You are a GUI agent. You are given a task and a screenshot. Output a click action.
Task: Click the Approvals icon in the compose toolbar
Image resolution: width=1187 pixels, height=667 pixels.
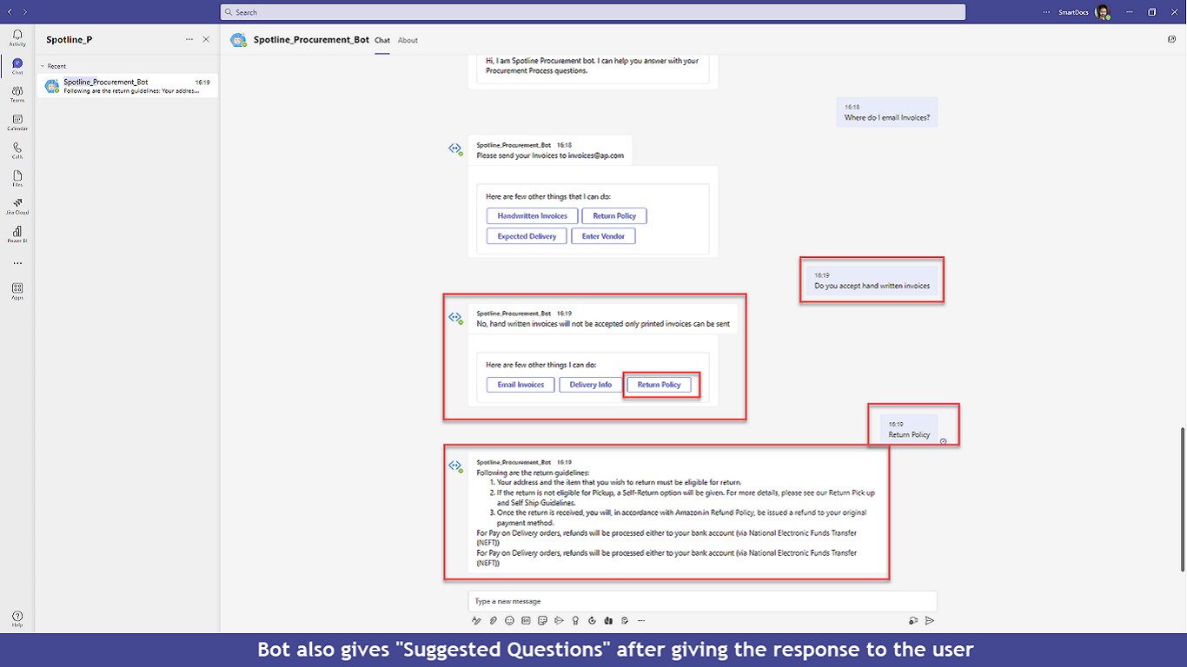[x=592, y=620]
